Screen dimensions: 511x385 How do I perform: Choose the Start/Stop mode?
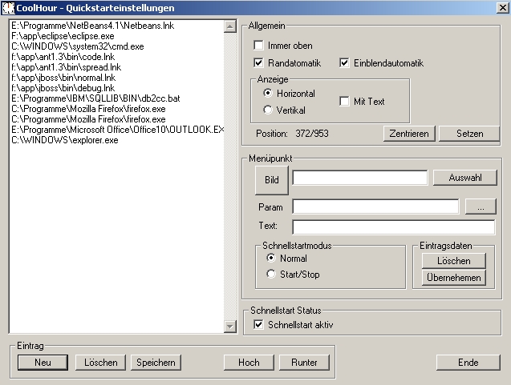pos(271,274)
